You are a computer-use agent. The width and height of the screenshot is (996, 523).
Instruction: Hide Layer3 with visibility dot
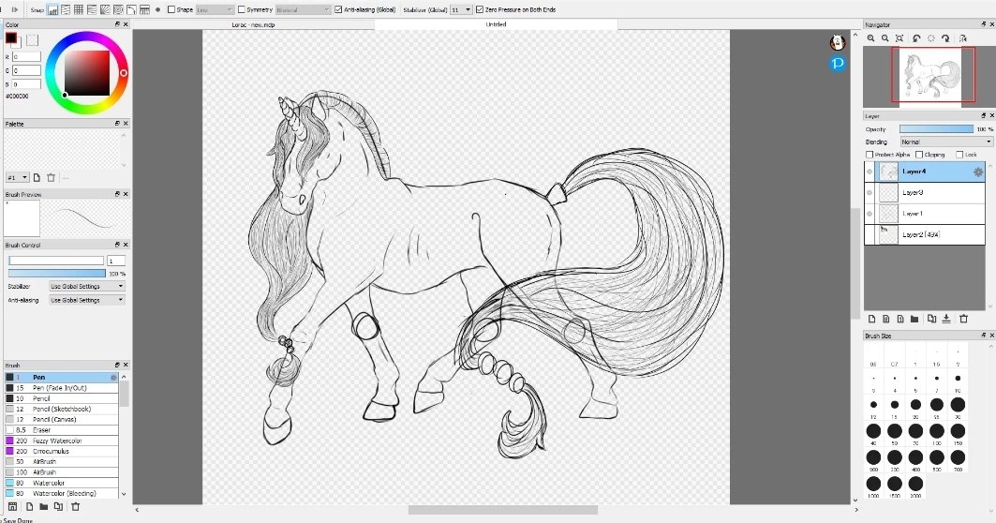pyautogui.click(x=870, y=192)
